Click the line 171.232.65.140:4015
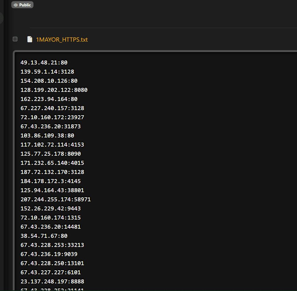 [x=52, y=163]
